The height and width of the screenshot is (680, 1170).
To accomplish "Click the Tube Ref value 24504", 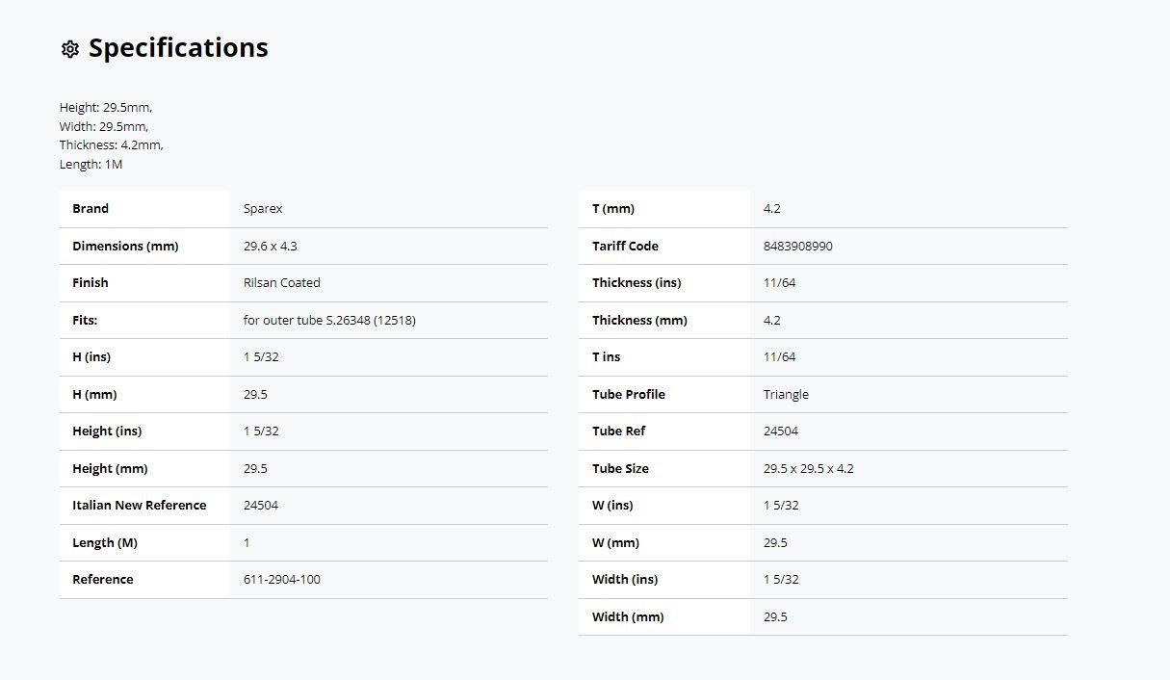I will point(781,431).
